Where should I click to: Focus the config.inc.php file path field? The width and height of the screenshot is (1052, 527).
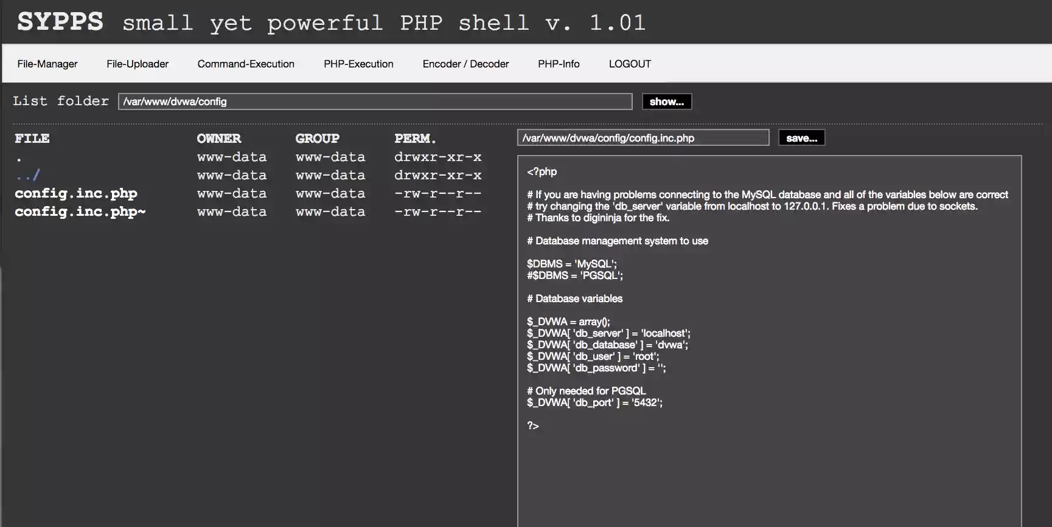click(x=643, y=138)
